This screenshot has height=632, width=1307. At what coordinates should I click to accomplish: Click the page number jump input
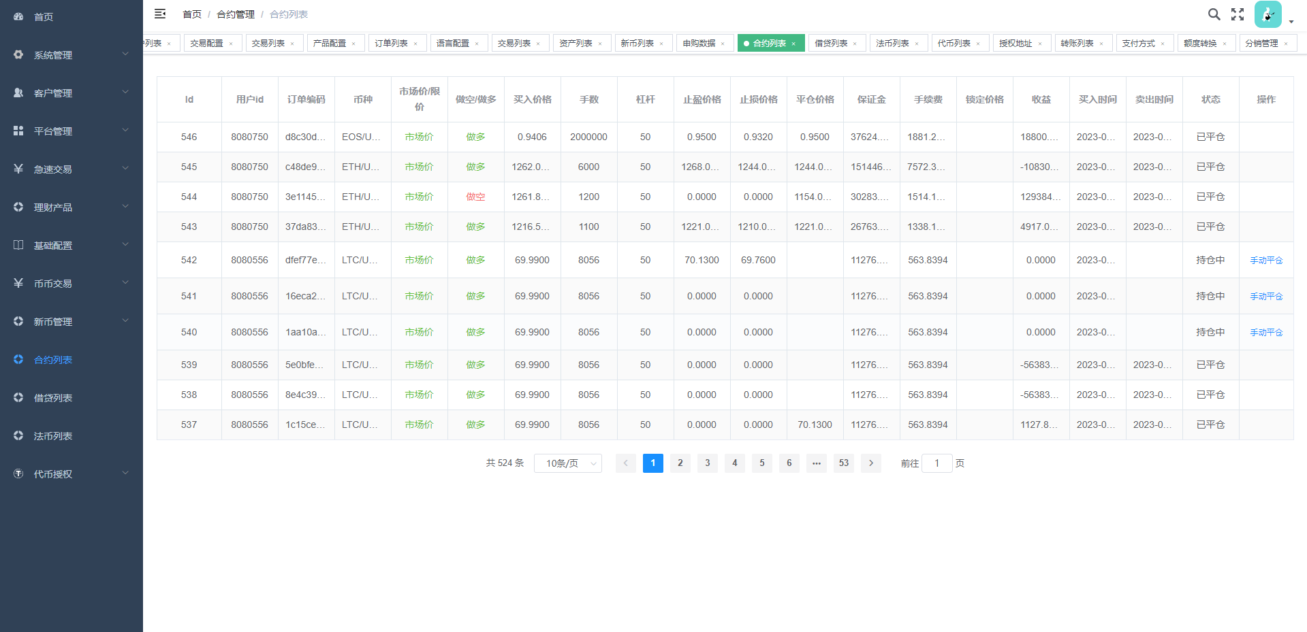click(x=936, y=463)
